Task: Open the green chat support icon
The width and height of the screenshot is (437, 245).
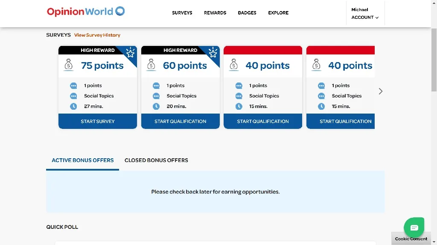Action: [414, 228]
